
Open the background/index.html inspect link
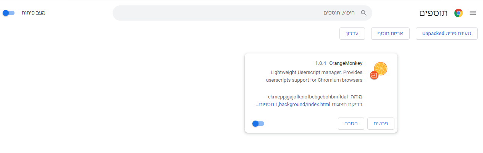304,104
